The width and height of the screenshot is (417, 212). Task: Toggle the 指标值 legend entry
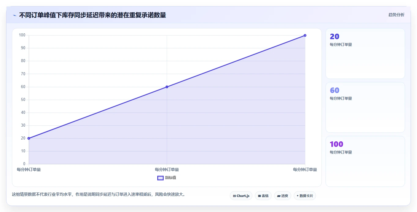click(167, 178)
